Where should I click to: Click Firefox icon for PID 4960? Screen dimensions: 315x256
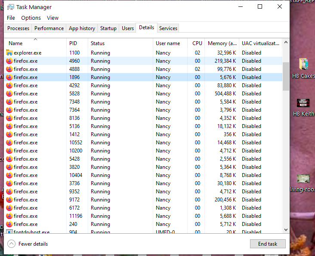click(9, 61)
